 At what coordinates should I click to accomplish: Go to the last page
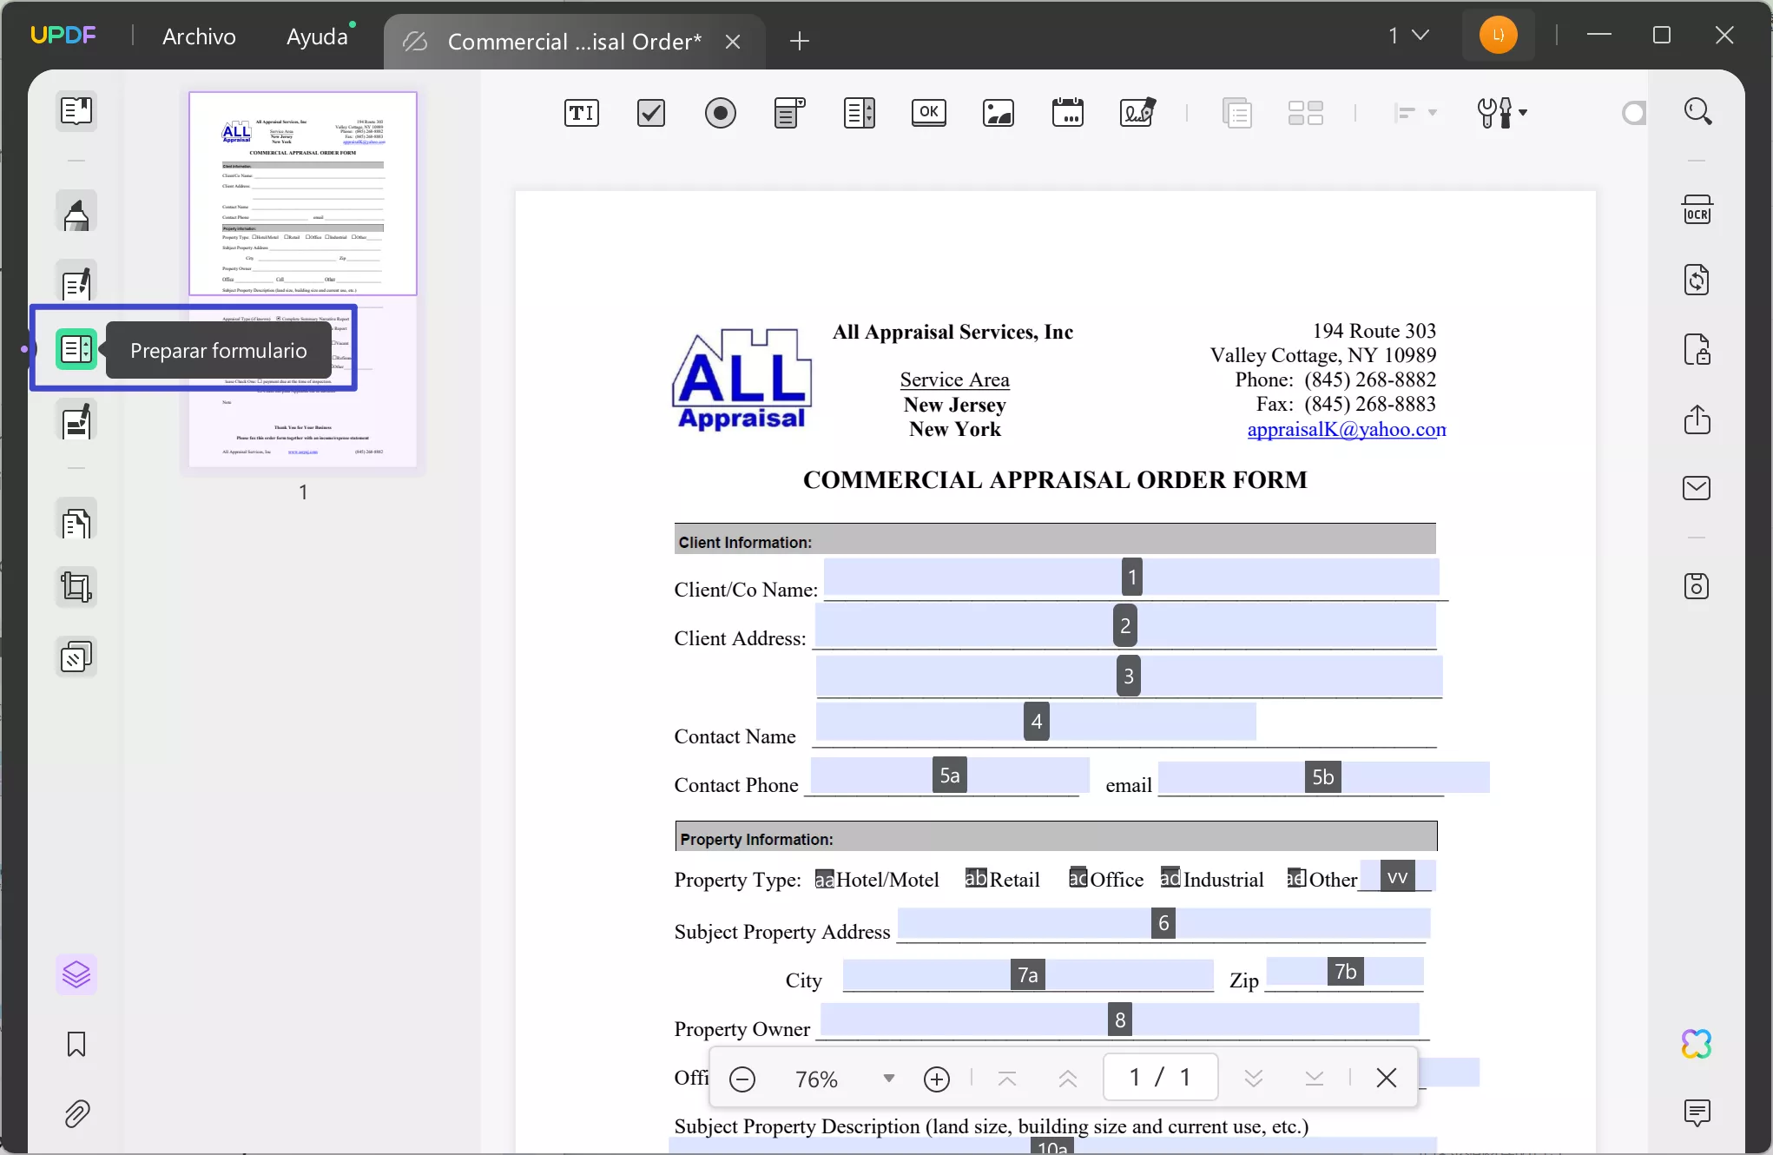(x=1315, y=1079)
